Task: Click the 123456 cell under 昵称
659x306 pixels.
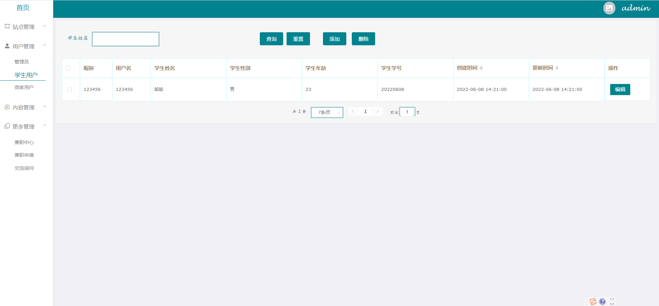Action: (92, 90)
